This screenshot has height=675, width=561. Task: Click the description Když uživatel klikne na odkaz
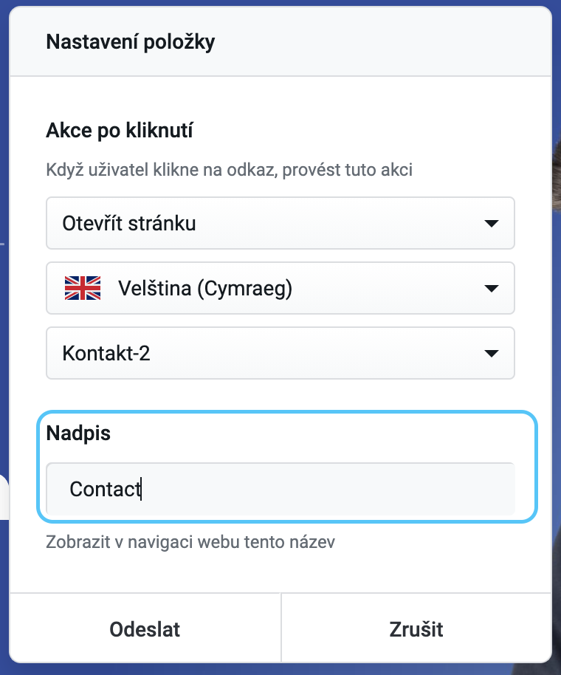pyautogui.click(x=229, y=170)
